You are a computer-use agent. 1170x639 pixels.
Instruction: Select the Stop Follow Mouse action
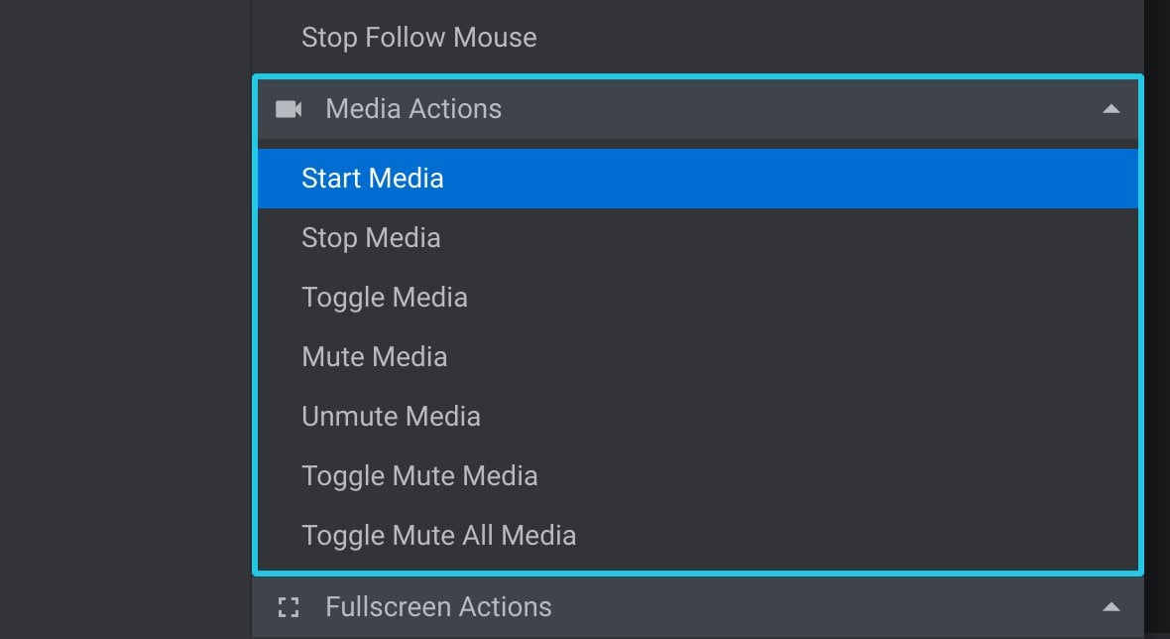pos(418,38)
